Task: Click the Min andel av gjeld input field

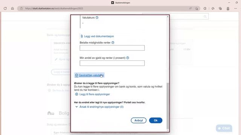Action: click(112, 63)
